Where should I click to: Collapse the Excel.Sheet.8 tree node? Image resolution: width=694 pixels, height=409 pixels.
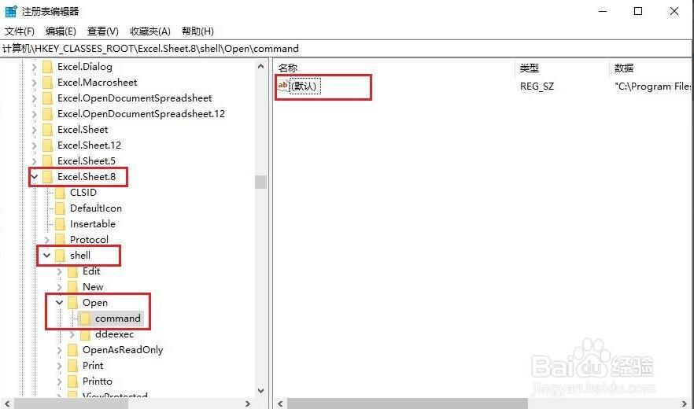[34, 177]
